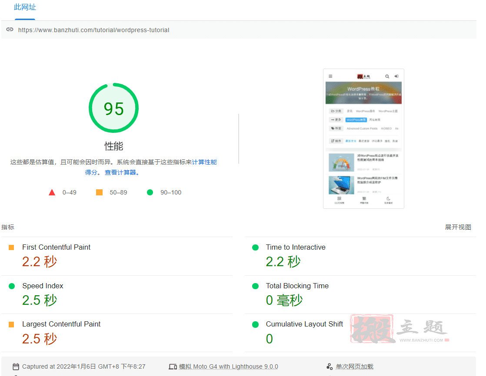486x376 pixels.
Task: Click the Captured at 2022年1月6日 timestamp
Action: tap(84, 367)
